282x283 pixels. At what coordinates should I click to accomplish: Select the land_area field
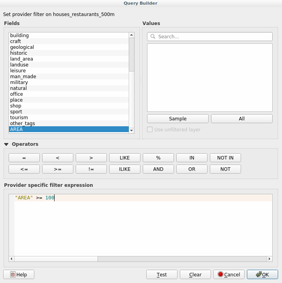click(x=69, y=59)
